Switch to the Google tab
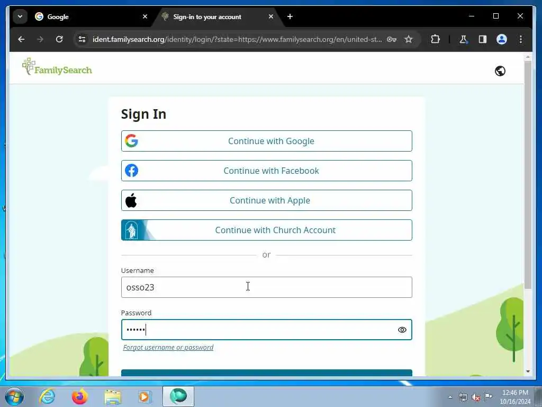 [91, 16]
